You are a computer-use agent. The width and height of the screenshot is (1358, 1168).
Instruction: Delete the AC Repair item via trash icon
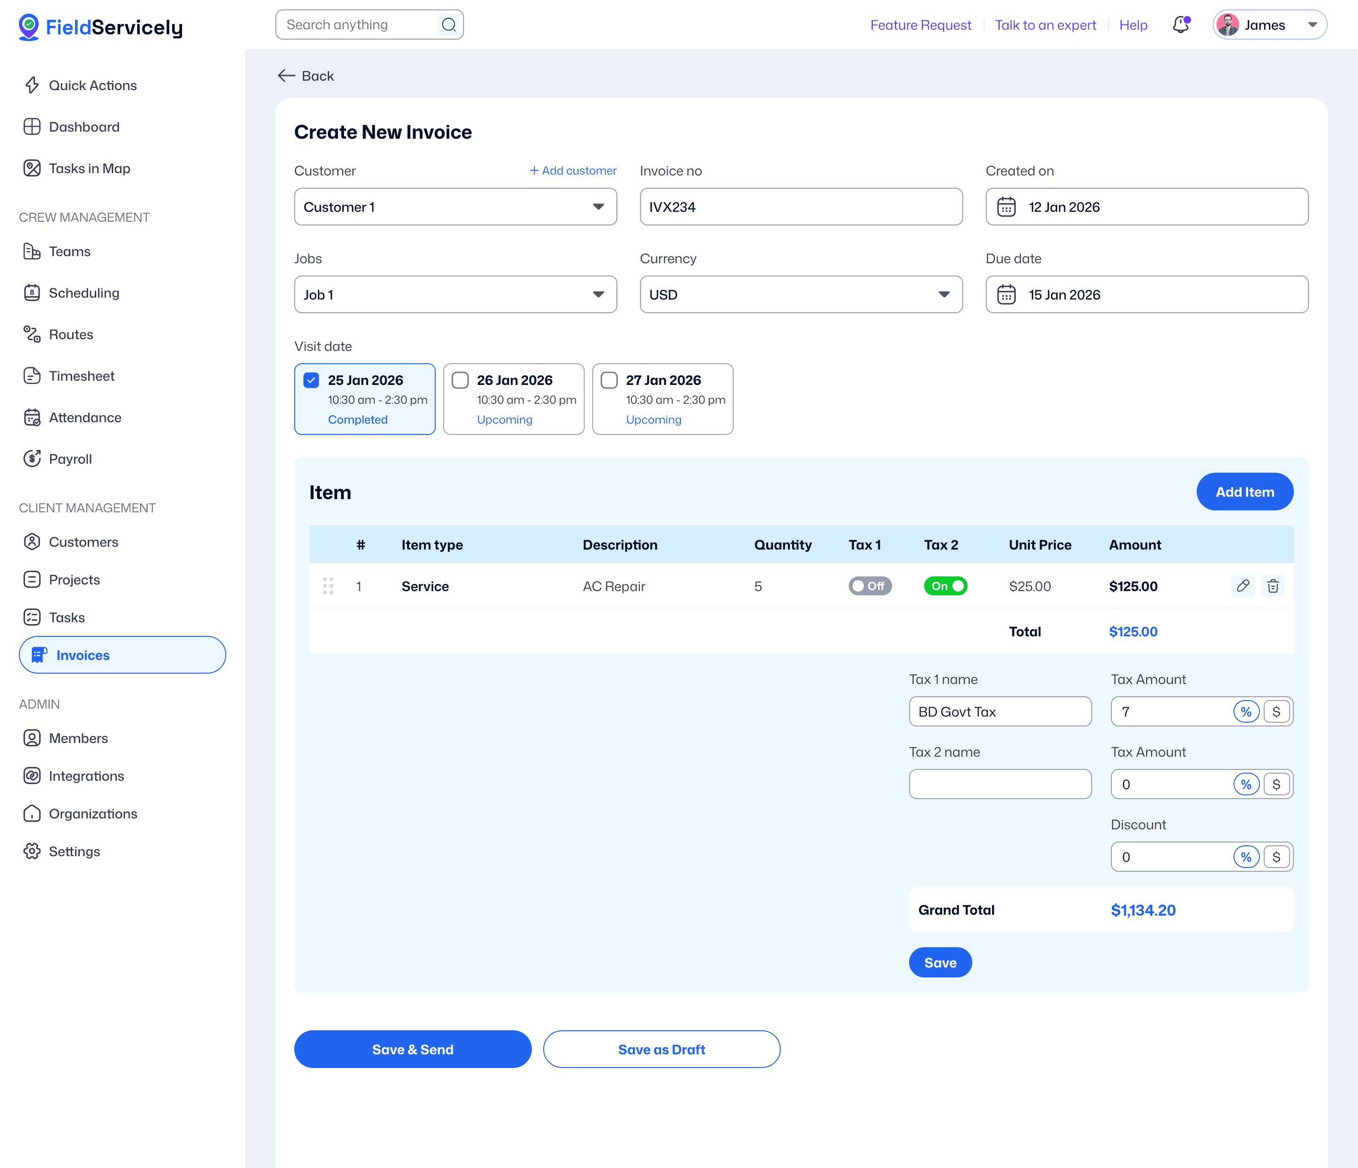click(1273, 585)
